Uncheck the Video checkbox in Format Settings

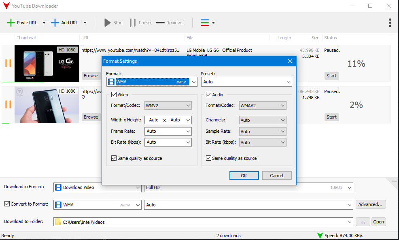[x=114, y=95]
